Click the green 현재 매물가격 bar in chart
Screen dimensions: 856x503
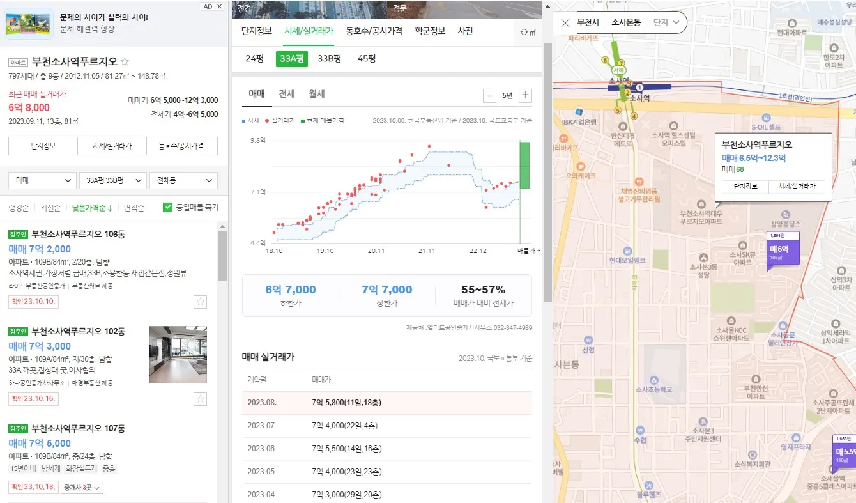click(x=524, y=165)
